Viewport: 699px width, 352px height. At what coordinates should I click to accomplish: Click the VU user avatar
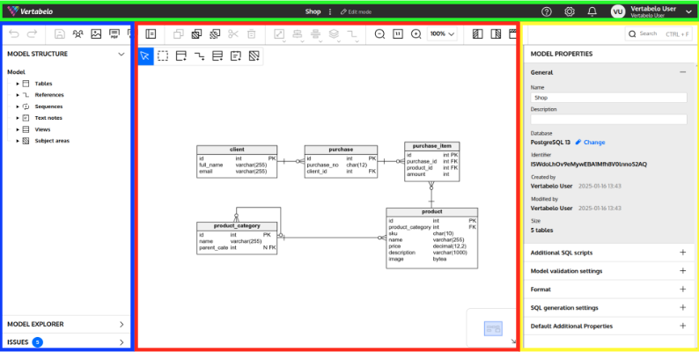618,12
